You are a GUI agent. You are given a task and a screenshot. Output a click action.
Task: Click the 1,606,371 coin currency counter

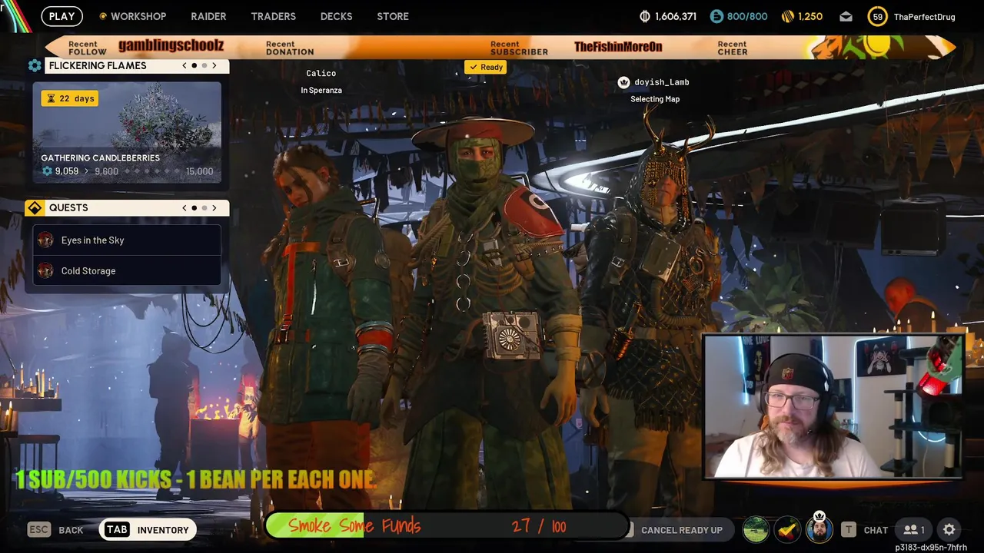[x=667, y=16]
